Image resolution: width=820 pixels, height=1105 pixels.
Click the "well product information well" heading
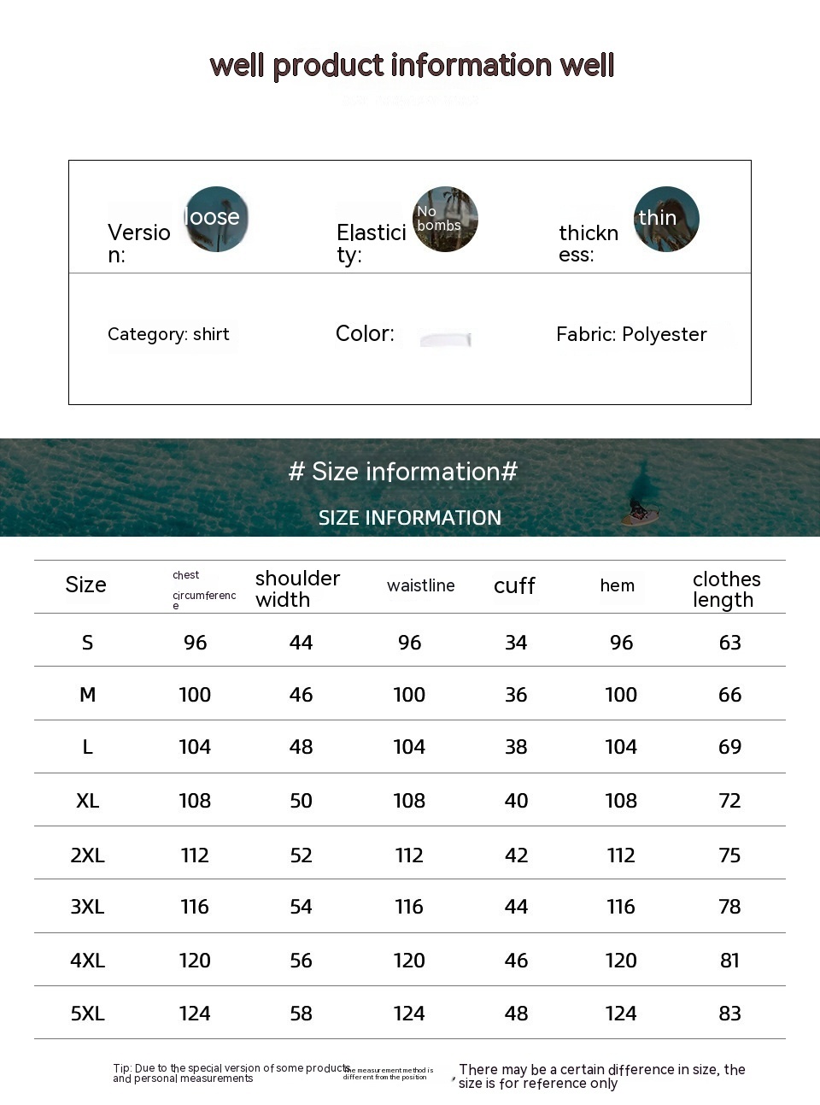click(x=412, y=66)
